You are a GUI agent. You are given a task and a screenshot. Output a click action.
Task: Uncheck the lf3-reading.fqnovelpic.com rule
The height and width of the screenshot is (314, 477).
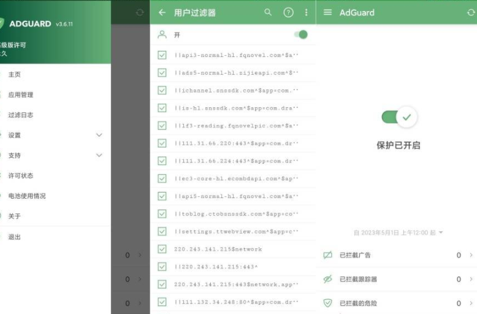pyautogui.click(x=162, y=126)
